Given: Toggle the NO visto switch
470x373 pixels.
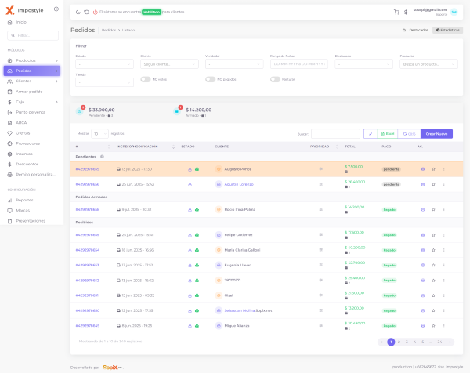Looking at the screenshot, I should tap(145, 79).
